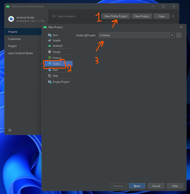Select Groovy in the project type list

coord(59,58)
